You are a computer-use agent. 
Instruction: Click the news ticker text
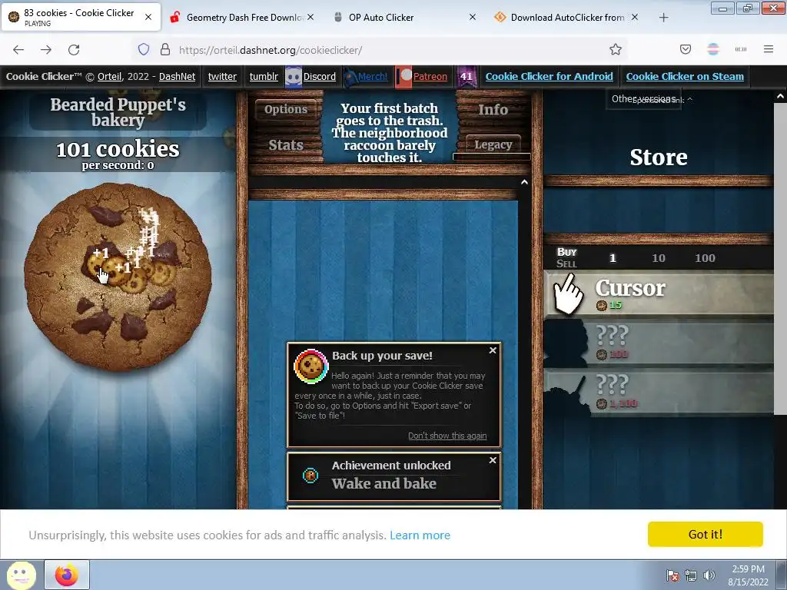(x=390, y=132)
